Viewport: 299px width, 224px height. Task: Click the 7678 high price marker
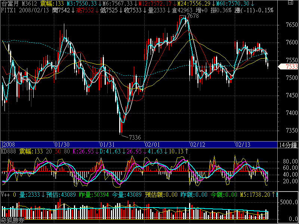tap(192, 16)
